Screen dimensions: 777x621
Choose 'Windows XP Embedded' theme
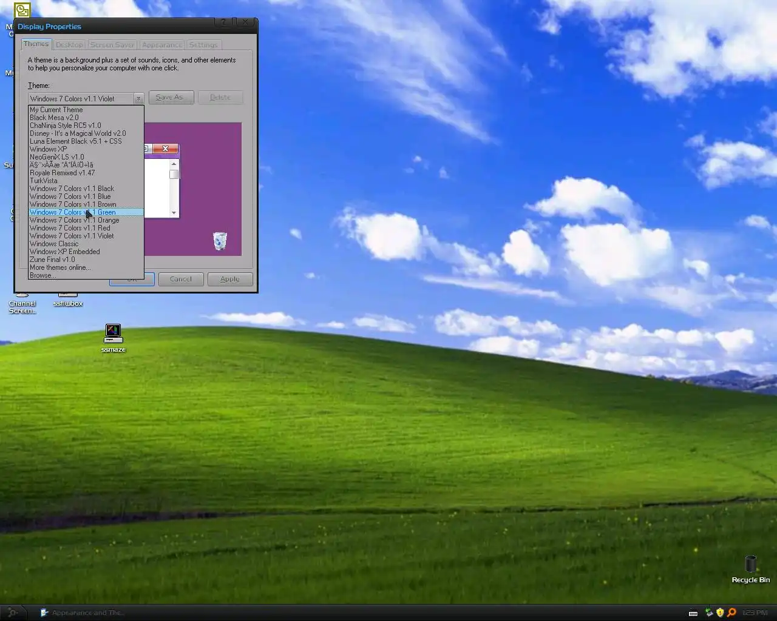click(x=86, y=252)
